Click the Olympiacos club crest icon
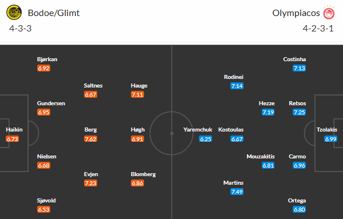This screenshot has height=219, width=343. [329, 13]
